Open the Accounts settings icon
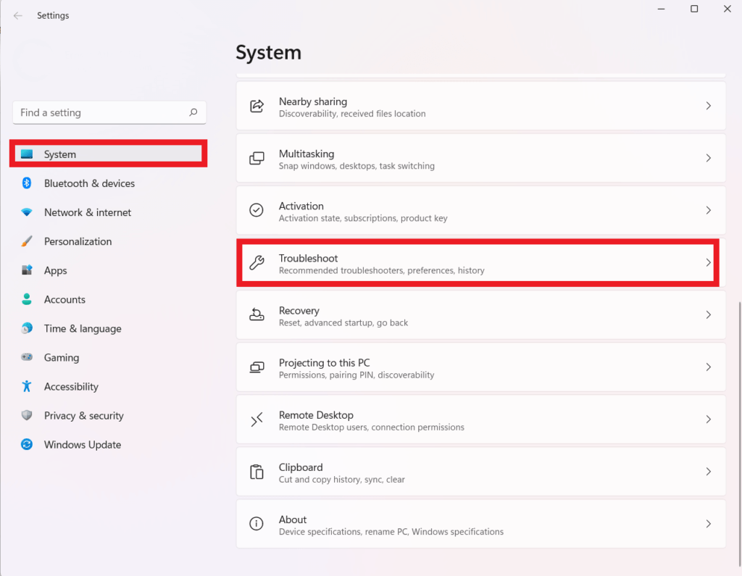 tap(27, 299)
